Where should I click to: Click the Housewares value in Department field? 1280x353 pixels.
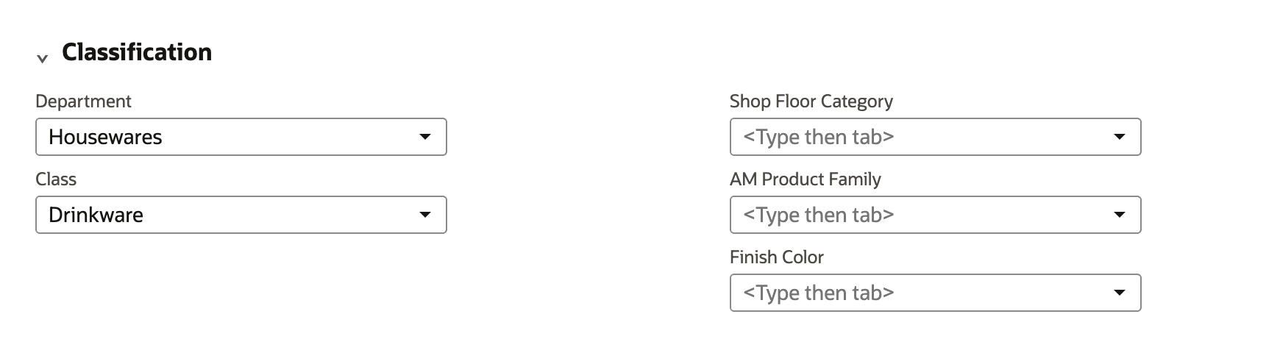(105, 137)
